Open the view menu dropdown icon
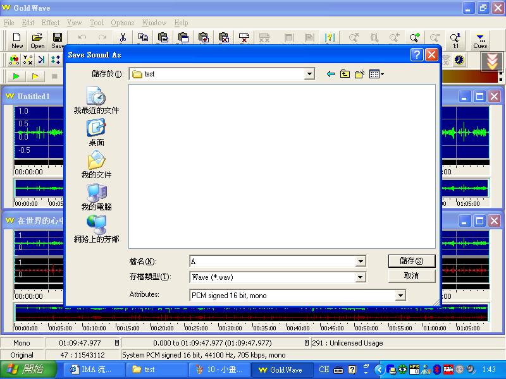Viewport: 506px width, 379px height. pos(376,74)
